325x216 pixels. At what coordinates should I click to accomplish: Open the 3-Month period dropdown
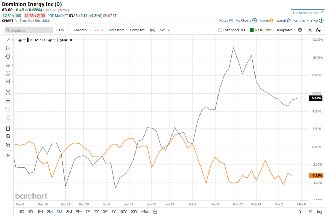pyautogui.click(x=82, y=30)
